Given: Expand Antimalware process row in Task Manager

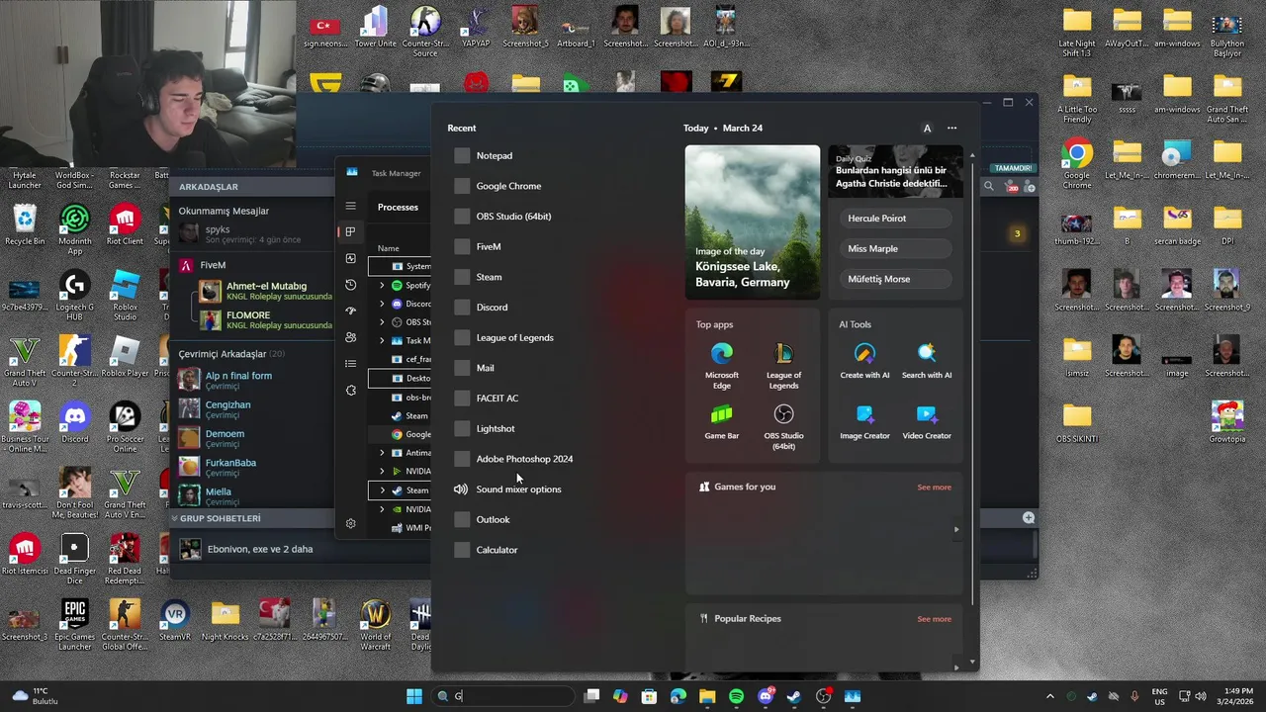Looking at the screenshot, I should pos(383,453).
